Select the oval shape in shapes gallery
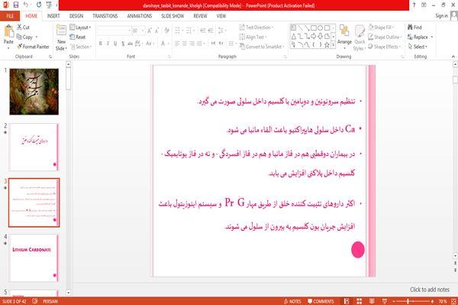This screenshot has height=305, width=458. click(x=320, y=28)
